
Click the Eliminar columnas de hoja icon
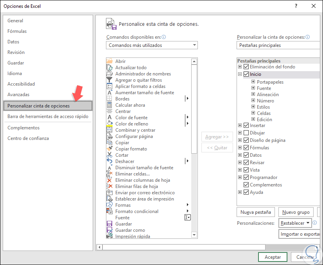click(x=109, y=180)
